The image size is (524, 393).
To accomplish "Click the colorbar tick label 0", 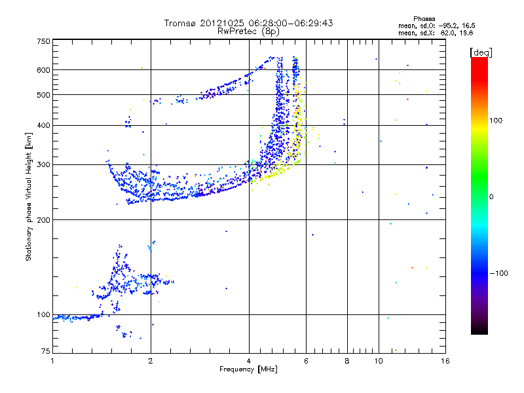I will point(491,197).
